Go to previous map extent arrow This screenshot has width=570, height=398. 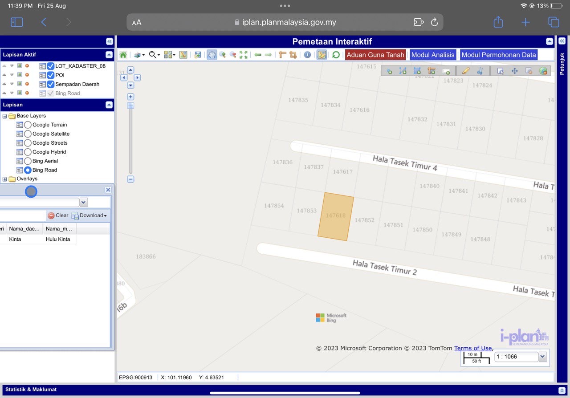[x=258, y=55]
